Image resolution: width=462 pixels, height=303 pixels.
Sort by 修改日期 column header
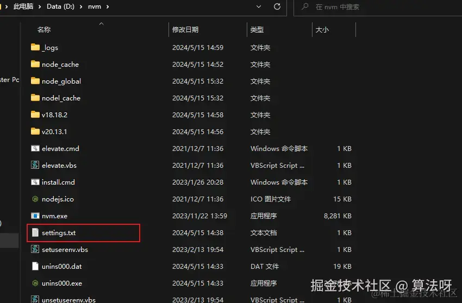point(185,29)
